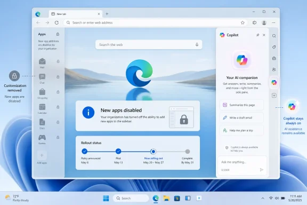The image size is (307, 205).
Task: Click the Pilot rollout marker
Action: 118,151
